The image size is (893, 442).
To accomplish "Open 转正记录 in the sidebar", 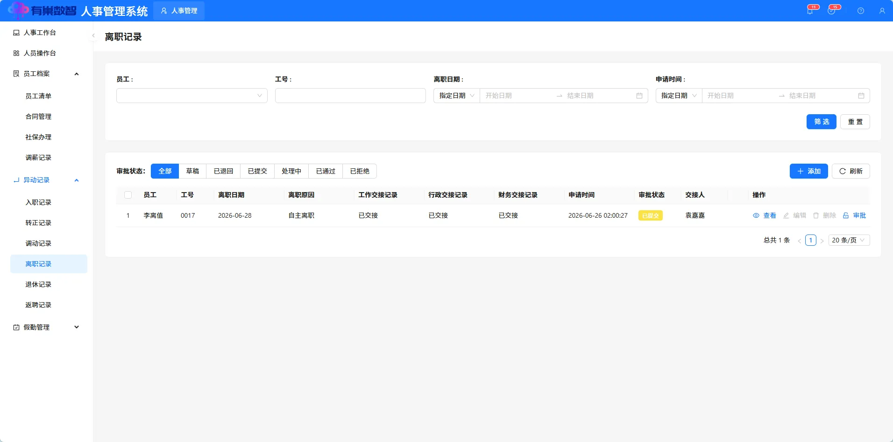I will [49, 223].
